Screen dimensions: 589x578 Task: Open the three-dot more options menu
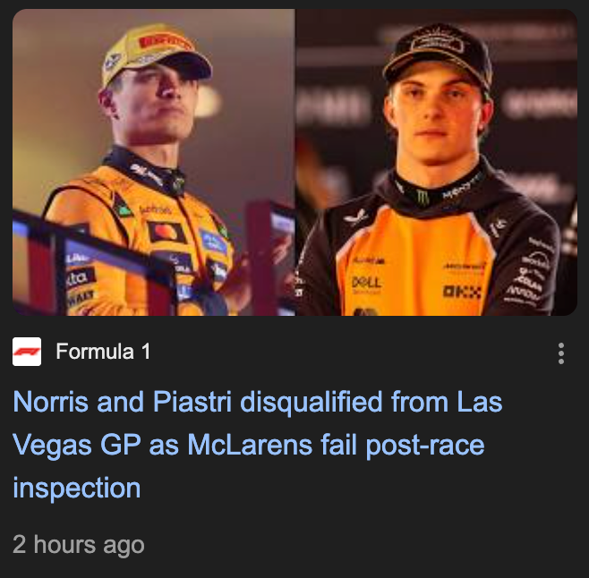tap(561, 353)
